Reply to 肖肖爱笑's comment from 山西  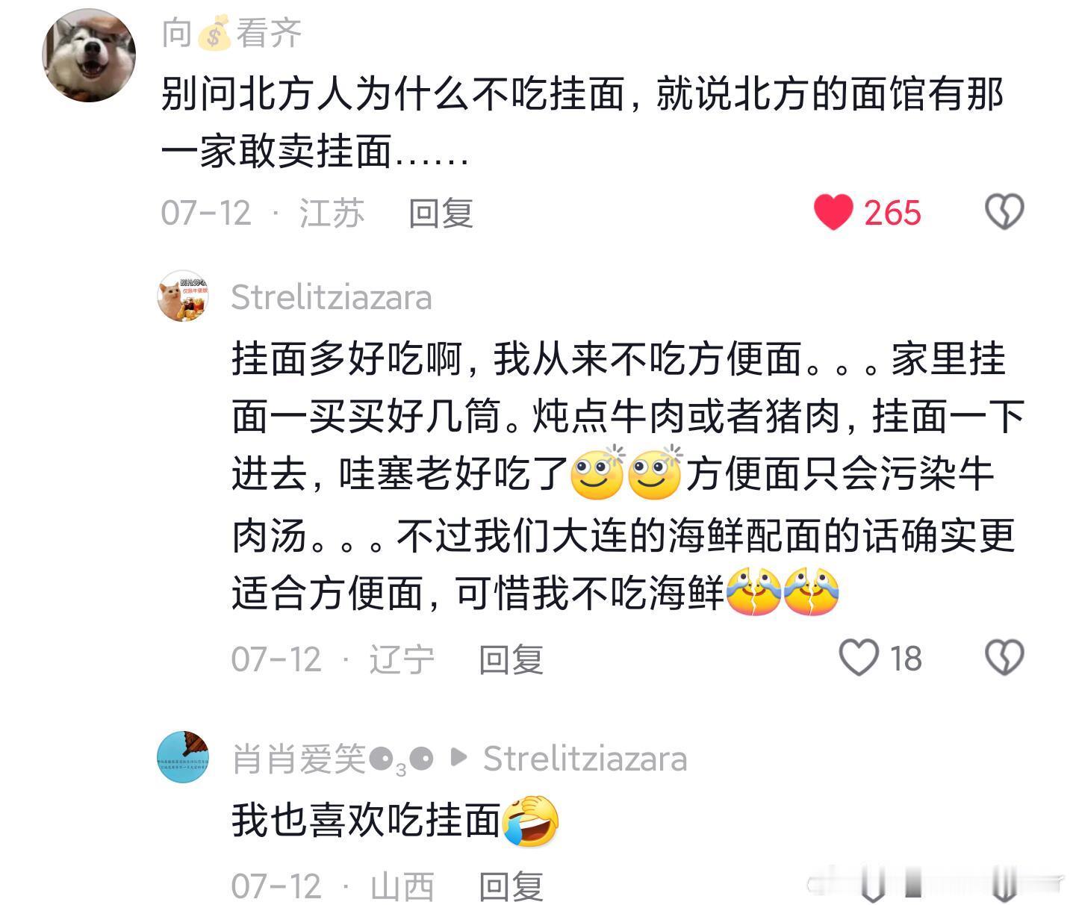point(511,886)
